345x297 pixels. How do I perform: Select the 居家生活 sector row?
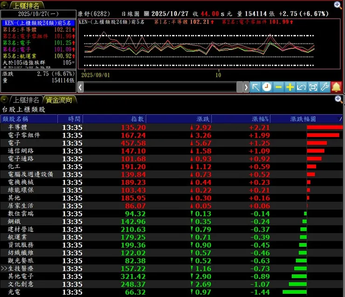[x=172, y=206]
